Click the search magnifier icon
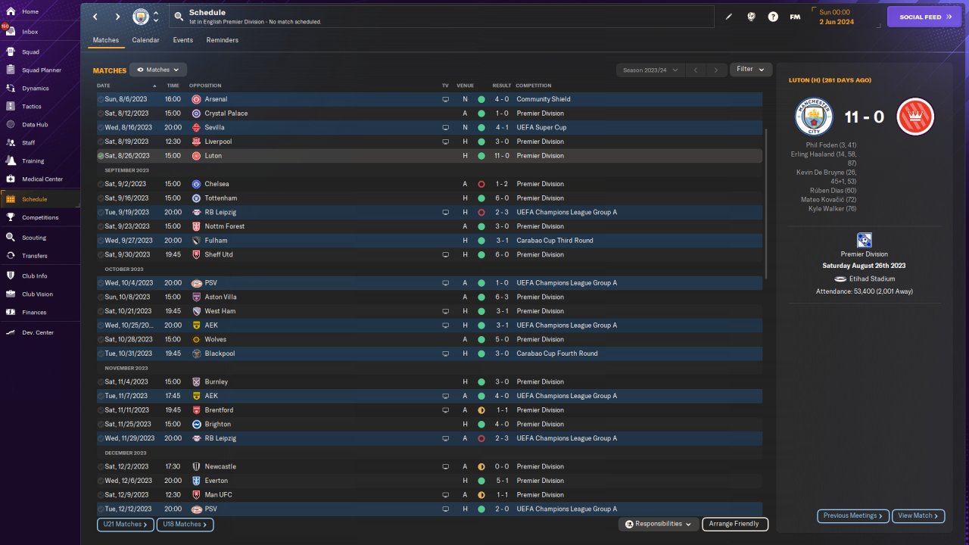This screenshot has width=969, height=545. [x=178, y=17]
